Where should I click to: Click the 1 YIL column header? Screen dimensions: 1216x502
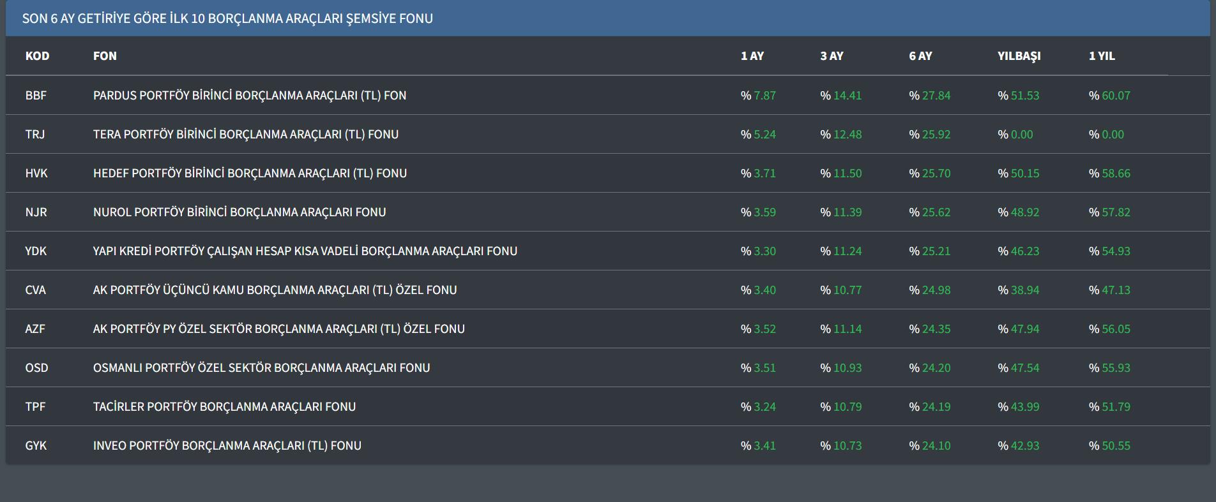[x=1102, y=56]
